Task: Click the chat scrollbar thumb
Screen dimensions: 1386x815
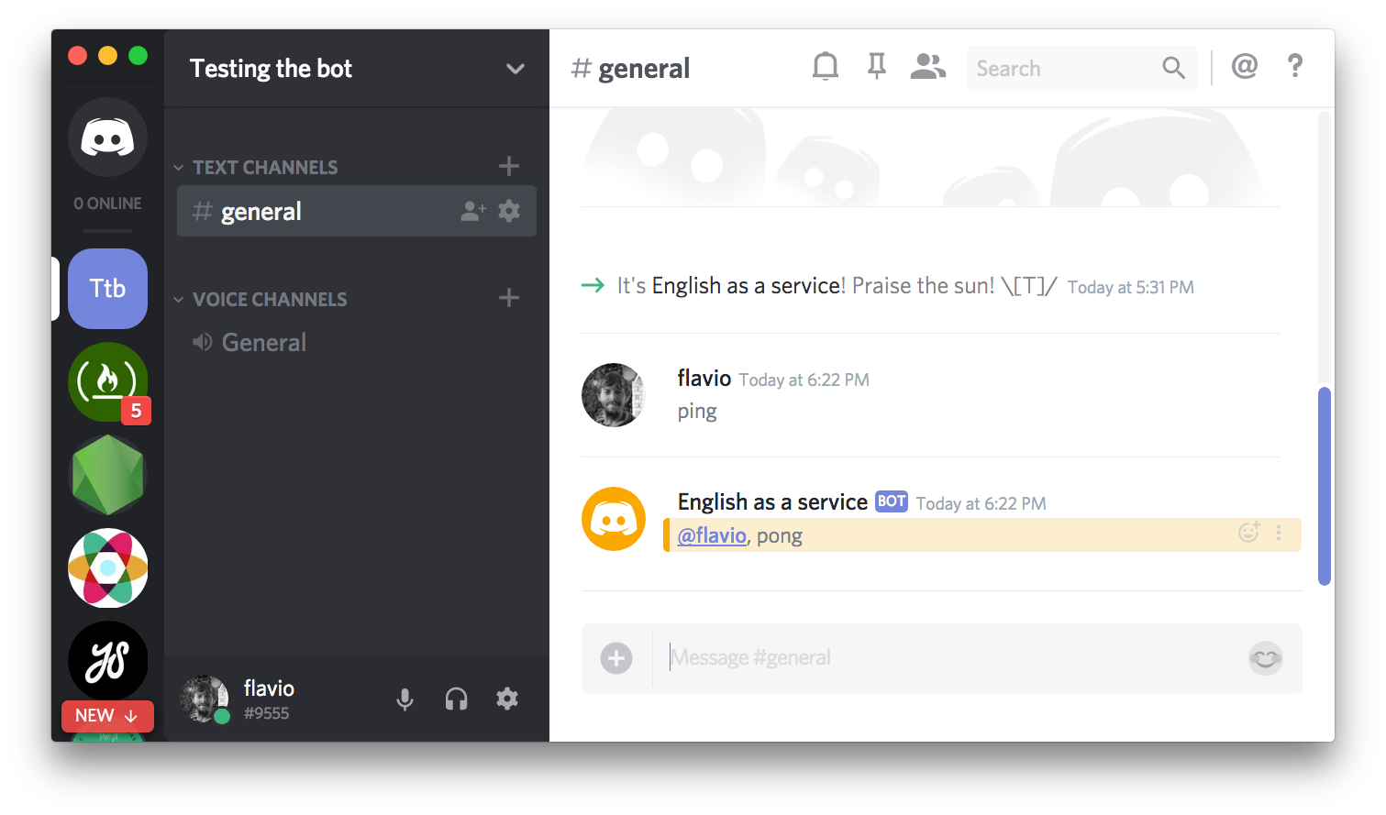Action: pos(1324,486)
